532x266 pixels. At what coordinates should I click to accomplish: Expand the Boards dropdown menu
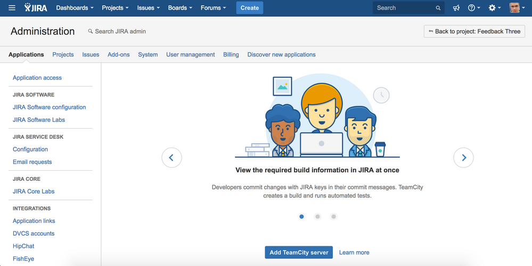pos(181,8)
